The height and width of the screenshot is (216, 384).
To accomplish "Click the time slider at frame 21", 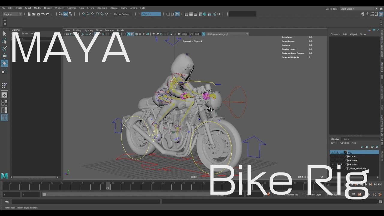I will (108, 186).
